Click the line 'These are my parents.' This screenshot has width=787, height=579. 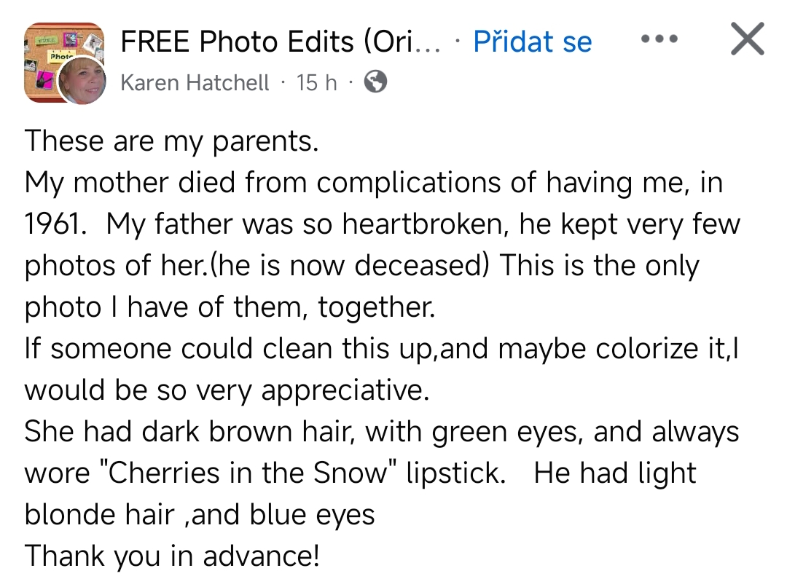(x=172, y=141)
